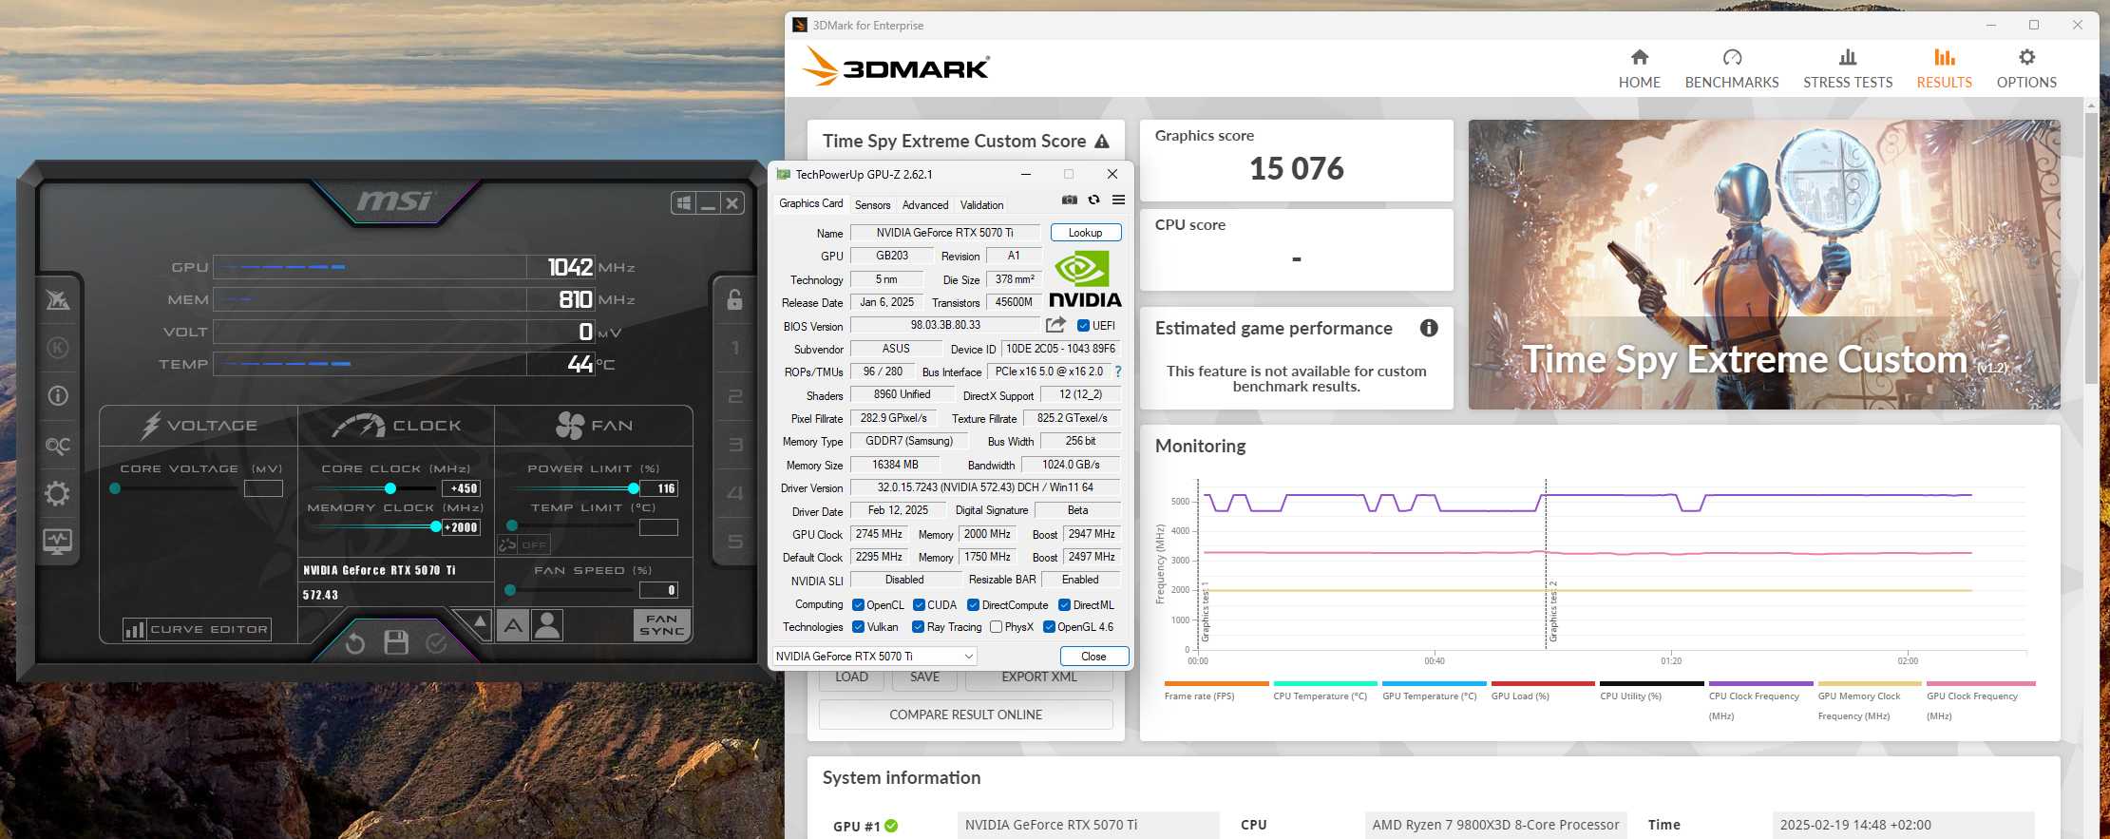Toggle the UEFI checkbox in GPU-Z
2110x839 pixels.
[x=1083, y=326]
